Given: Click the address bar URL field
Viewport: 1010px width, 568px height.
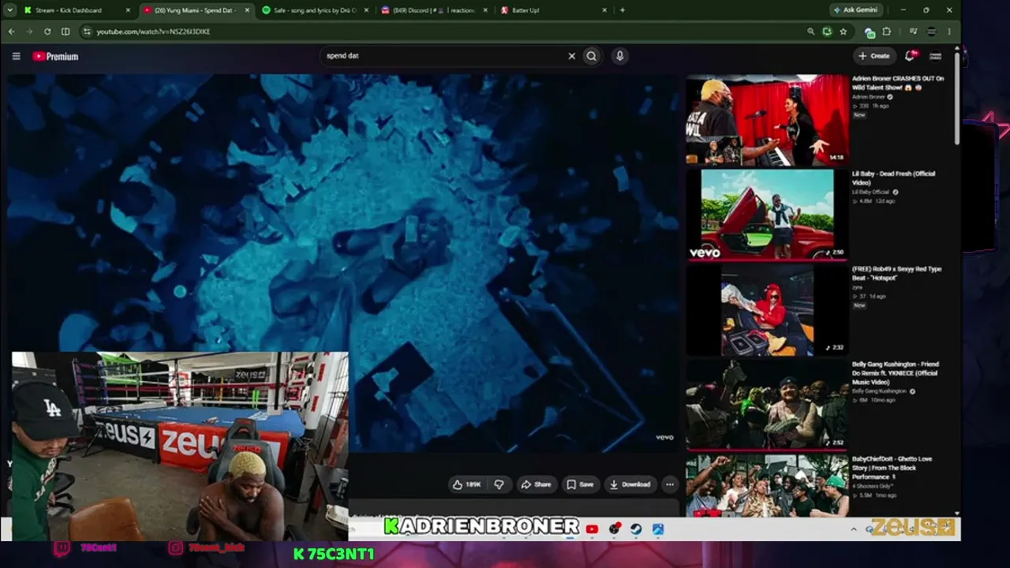Looking at the screenshot, I should (x=442, y=32).
